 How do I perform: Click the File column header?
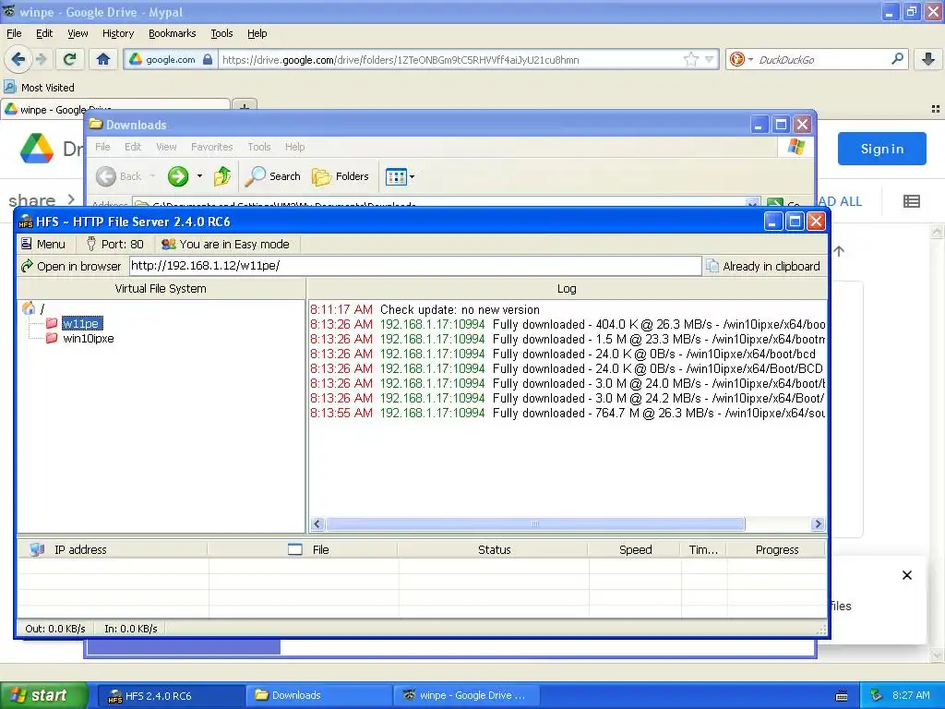[x=303, y=550]
